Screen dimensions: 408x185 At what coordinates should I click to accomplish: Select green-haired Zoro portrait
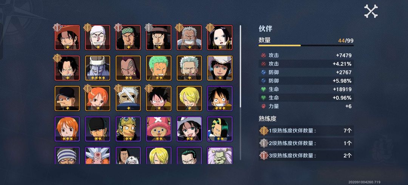click(159, 68)
